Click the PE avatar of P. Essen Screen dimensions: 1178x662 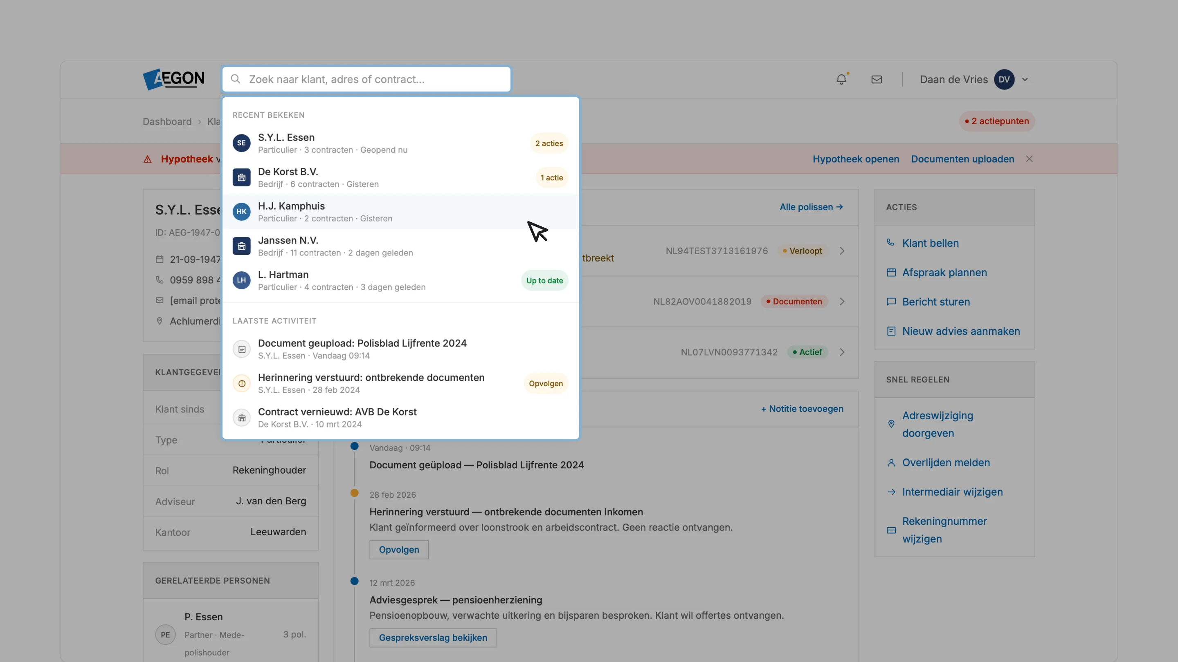pyautogui.click(x=165, y=635)
